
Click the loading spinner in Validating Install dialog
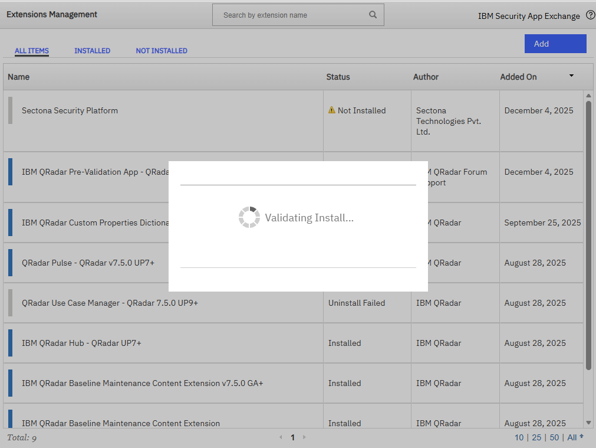250,217
